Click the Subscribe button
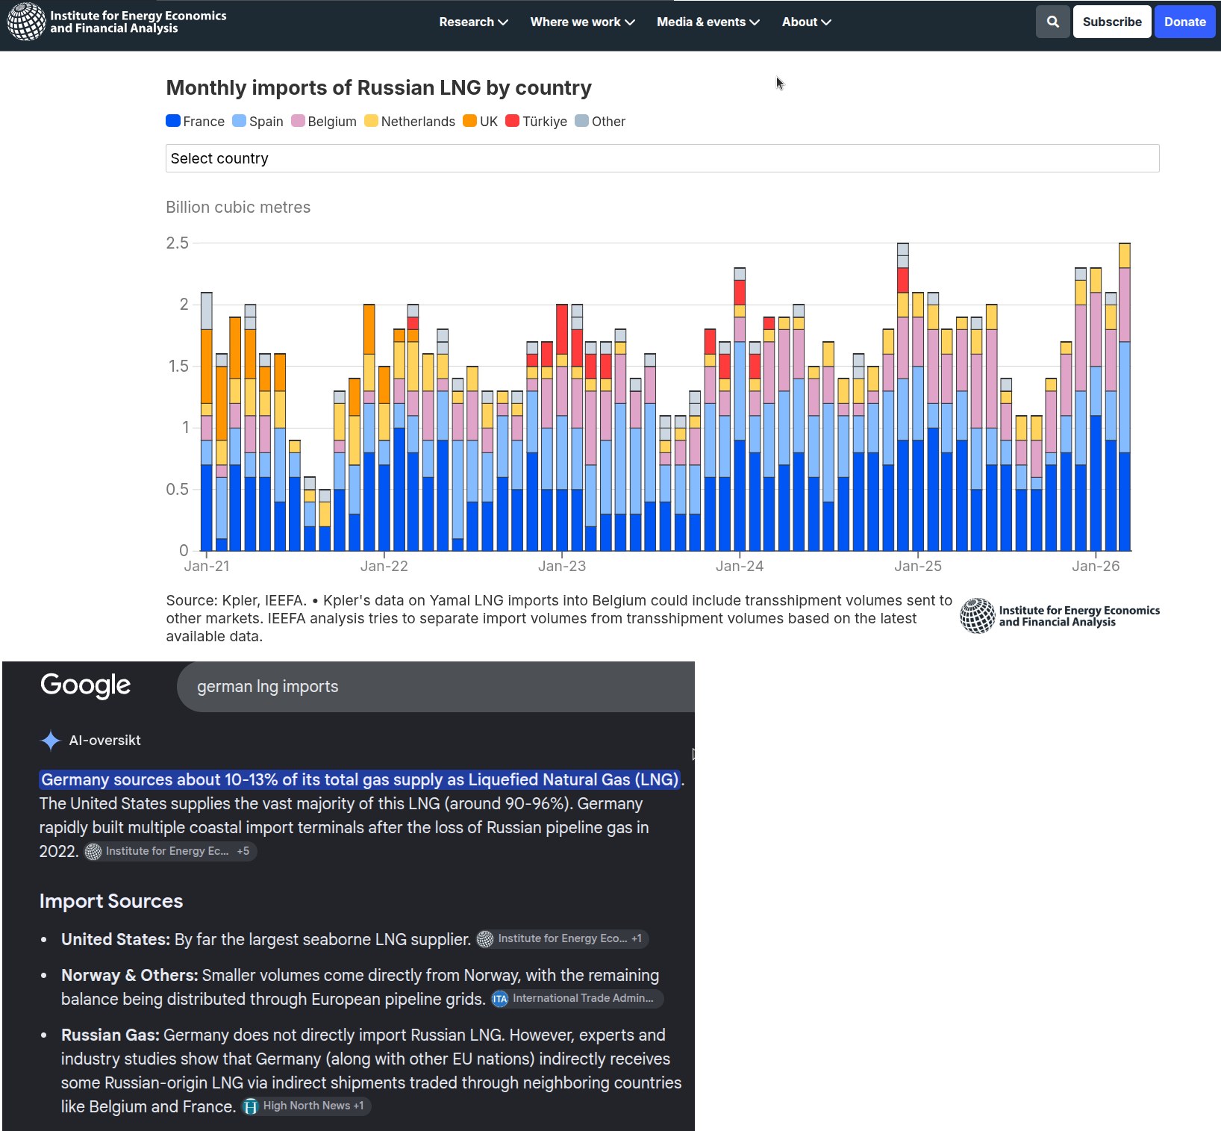Image resolution: width=1221 pixels, height=1131 pixels. click(x=1112, y=22)
